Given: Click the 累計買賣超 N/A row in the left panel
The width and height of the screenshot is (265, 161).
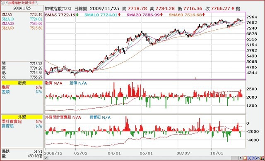Looking at the screenshot, I should (22, 121).
